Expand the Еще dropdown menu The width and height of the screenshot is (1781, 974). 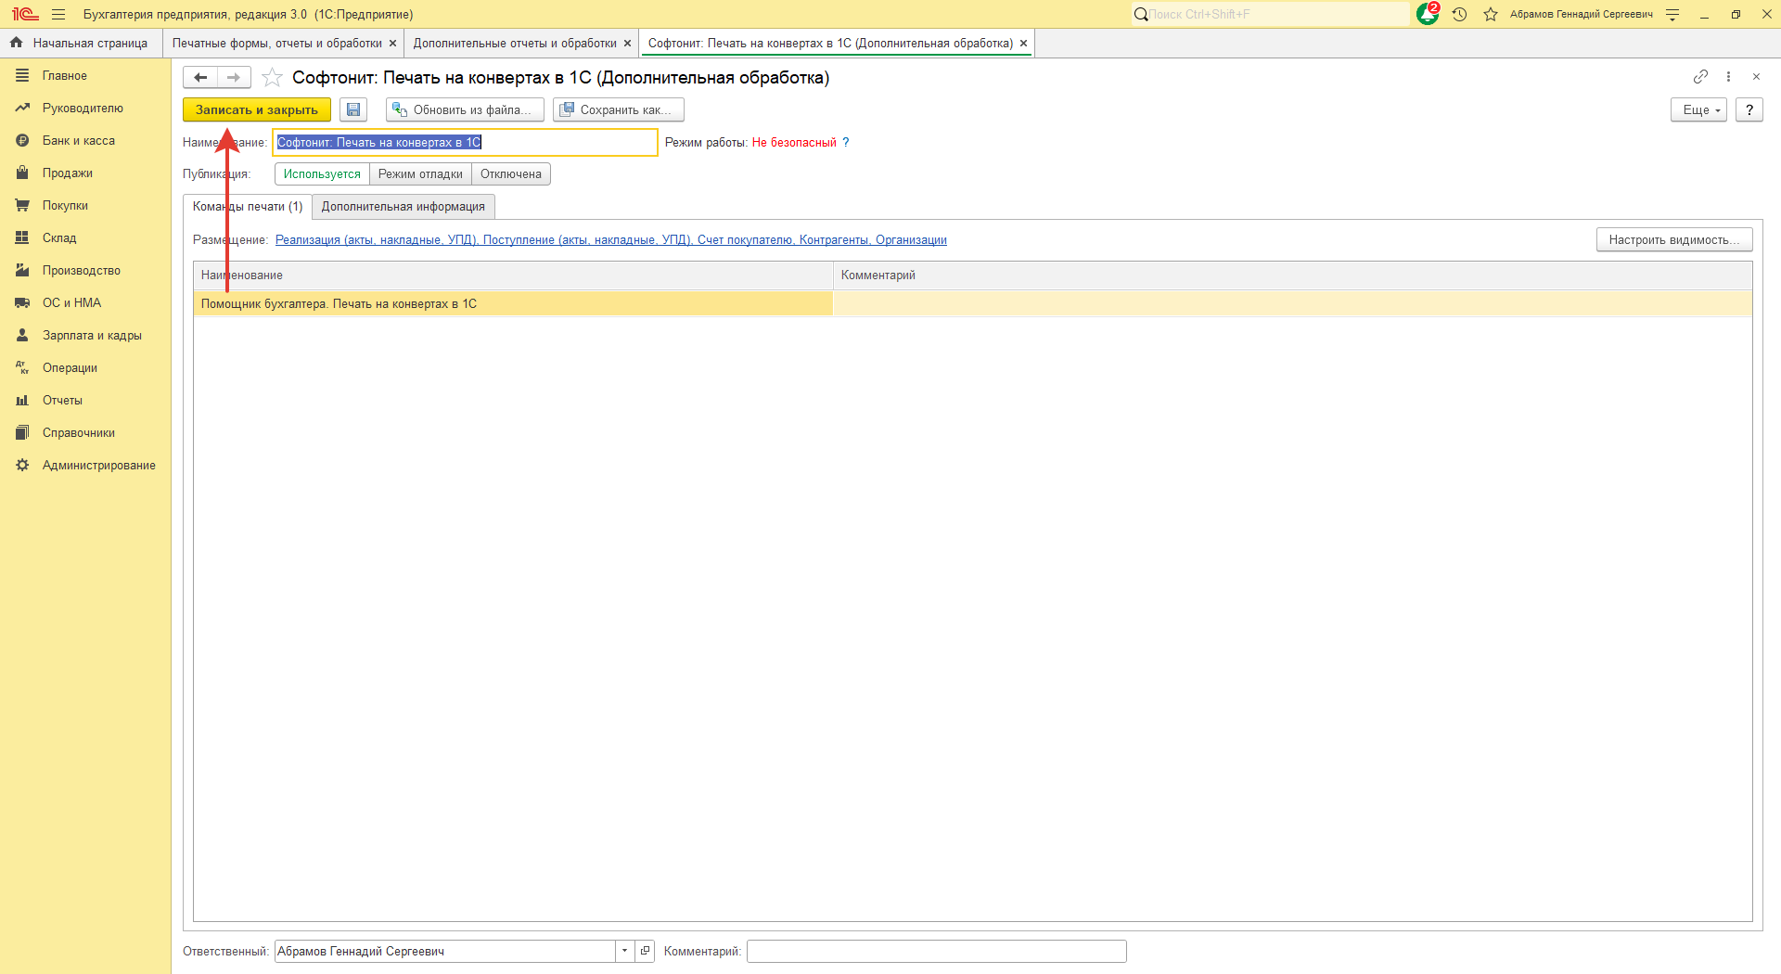point(1698,109)
